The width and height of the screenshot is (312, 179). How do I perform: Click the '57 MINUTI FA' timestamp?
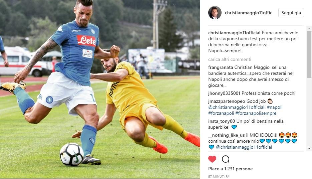219,176
